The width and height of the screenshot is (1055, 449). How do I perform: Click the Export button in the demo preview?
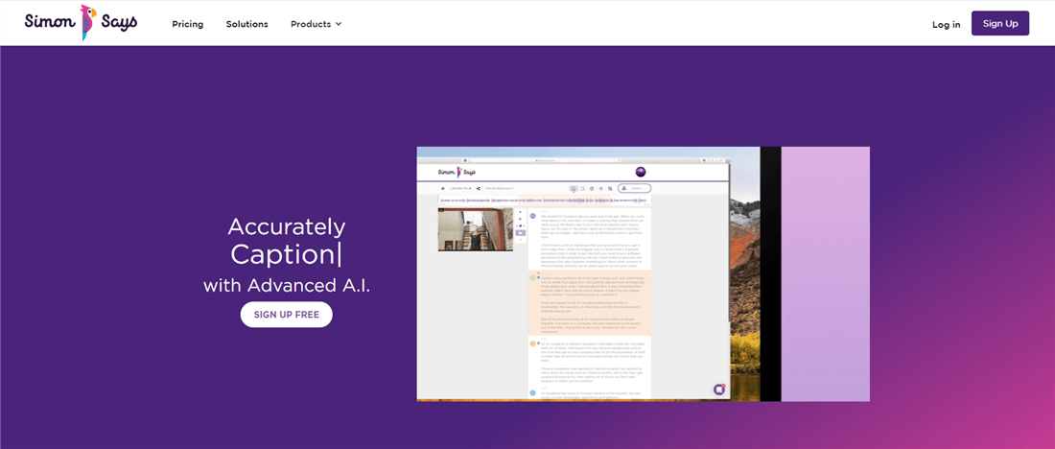[x=634, y=188]
